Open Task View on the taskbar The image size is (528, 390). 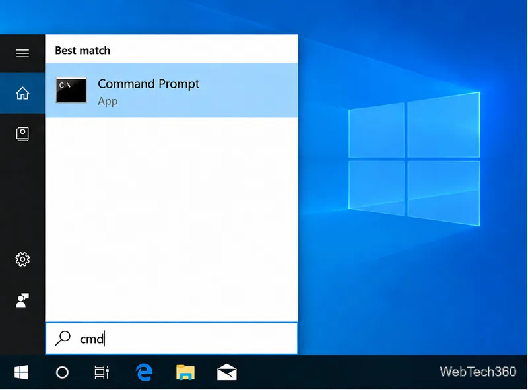(102, 372)
